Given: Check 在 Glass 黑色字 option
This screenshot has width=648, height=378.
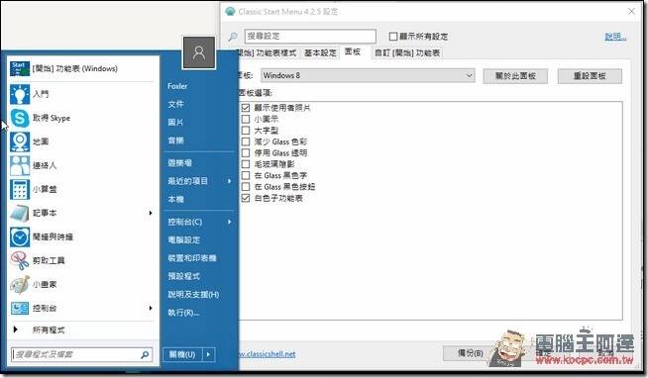Looking at the screenshot, I should tap(246, 175).
